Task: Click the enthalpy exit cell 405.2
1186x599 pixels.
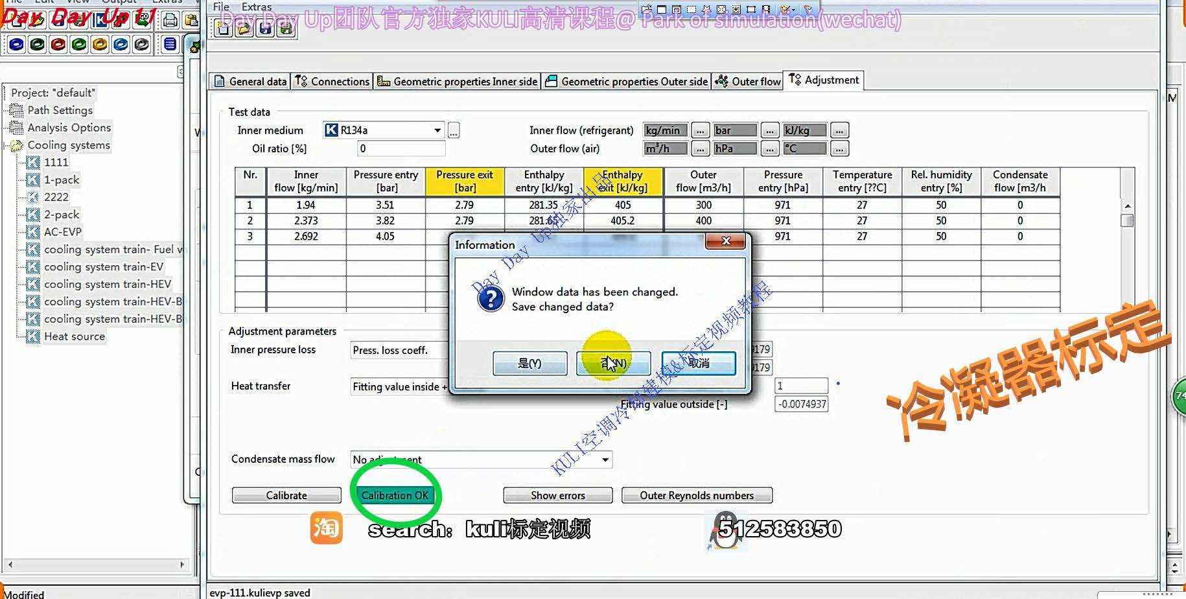Action: tap(623, 220)
